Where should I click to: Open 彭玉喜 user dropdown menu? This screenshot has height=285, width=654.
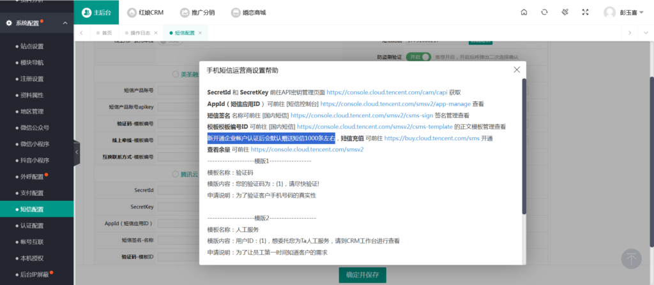pos(632,13)
